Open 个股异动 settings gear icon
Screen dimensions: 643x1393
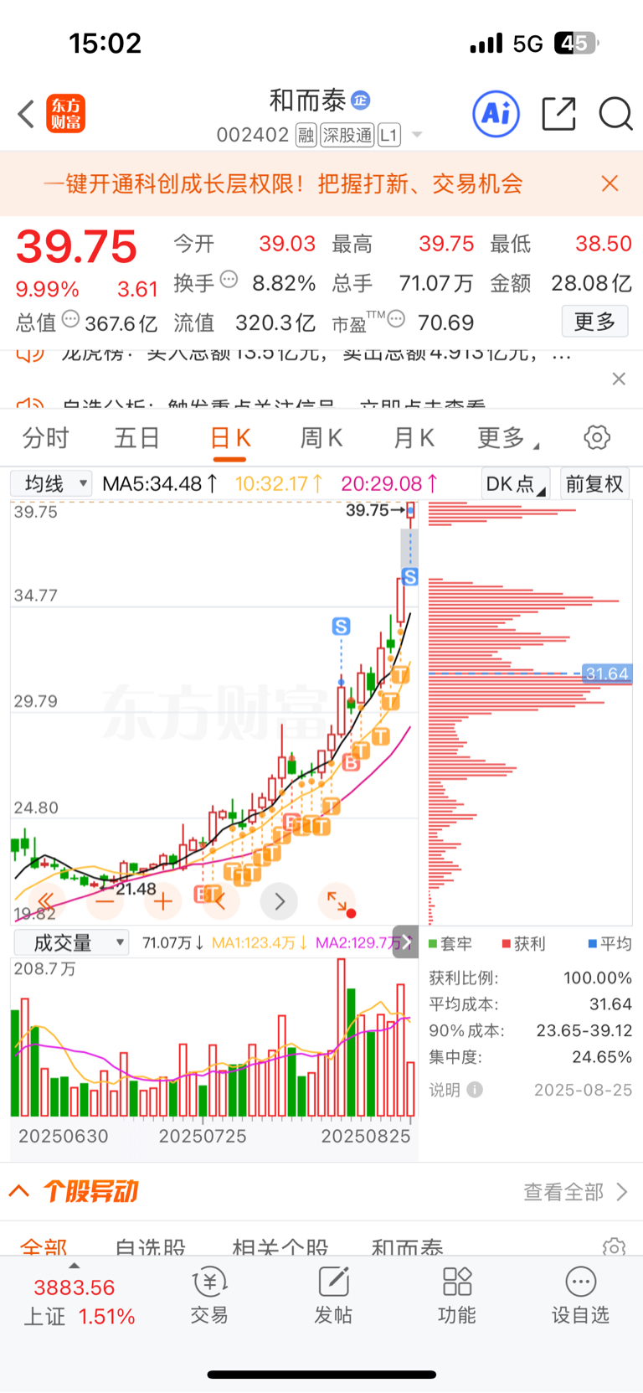[x=614, y=1246]
